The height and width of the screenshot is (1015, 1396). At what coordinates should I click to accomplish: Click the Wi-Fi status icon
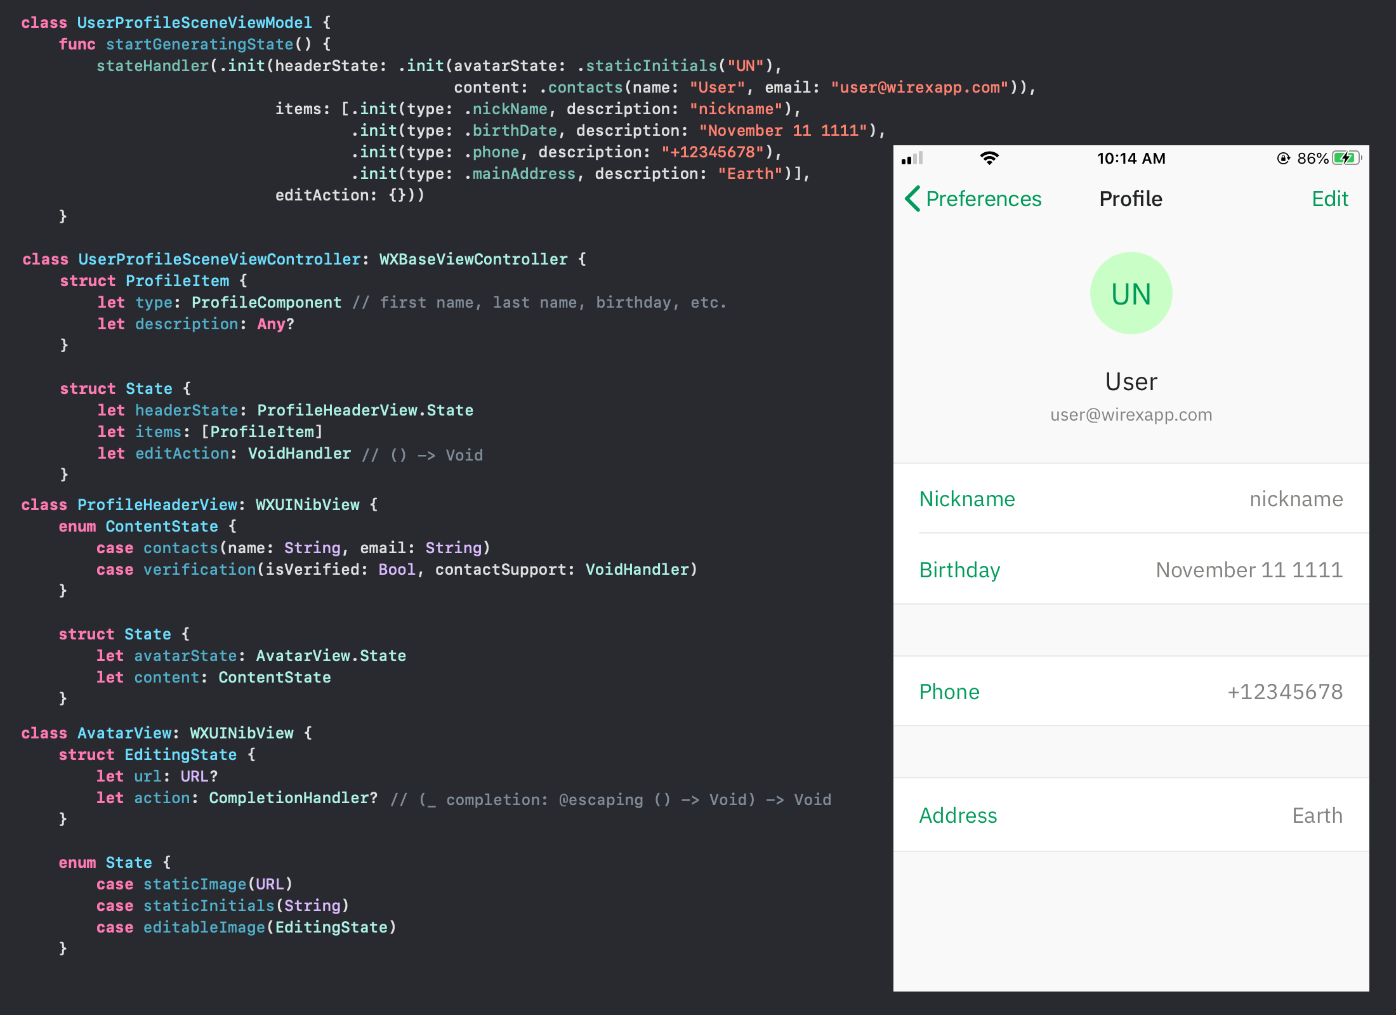pos(989,158)
